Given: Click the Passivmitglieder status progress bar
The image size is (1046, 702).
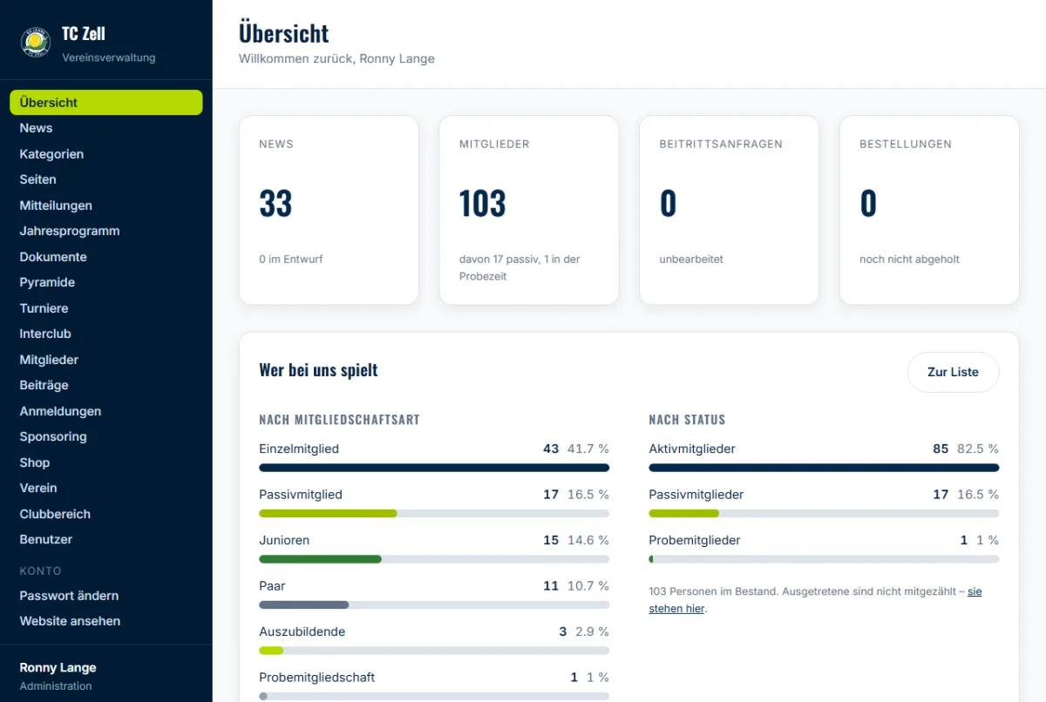Looking at the screenshot, I should (x=824, y=513).
